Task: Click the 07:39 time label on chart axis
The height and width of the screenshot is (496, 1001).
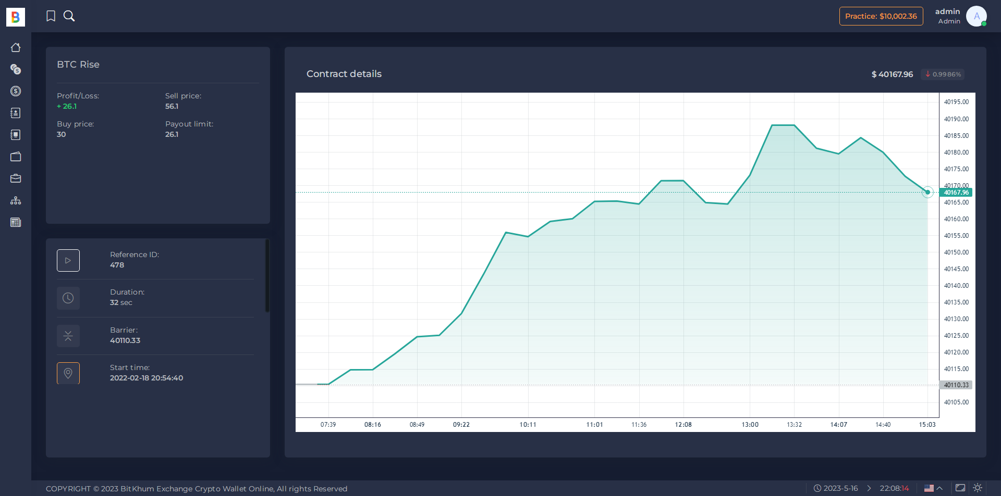Action: coord(328,425)
